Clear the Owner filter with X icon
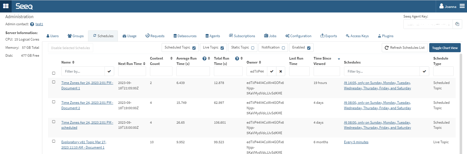 pyautogui.click(x=281, y=71)
